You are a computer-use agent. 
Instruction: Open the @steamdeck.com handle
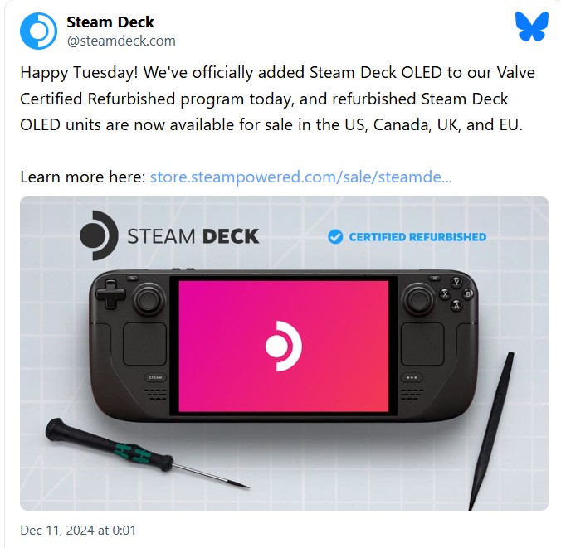point(121,41)
